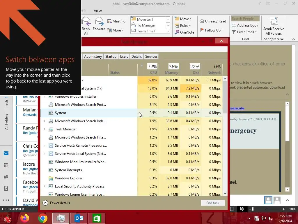Sort processes by Memory column
Viewport: 298px width, 224px height.
coord(170,69)
